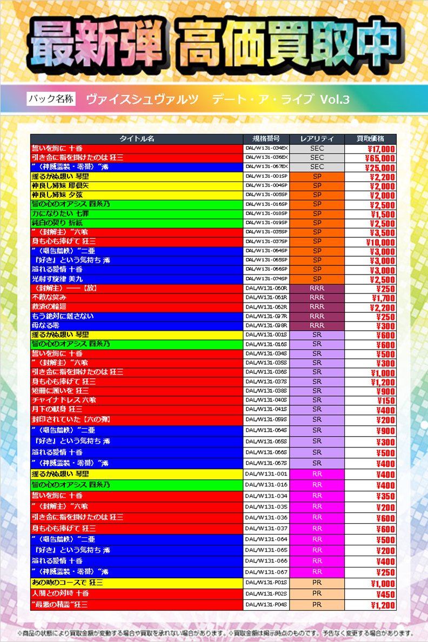Select the card title あの時のコースで 狂三

(67, 583)
